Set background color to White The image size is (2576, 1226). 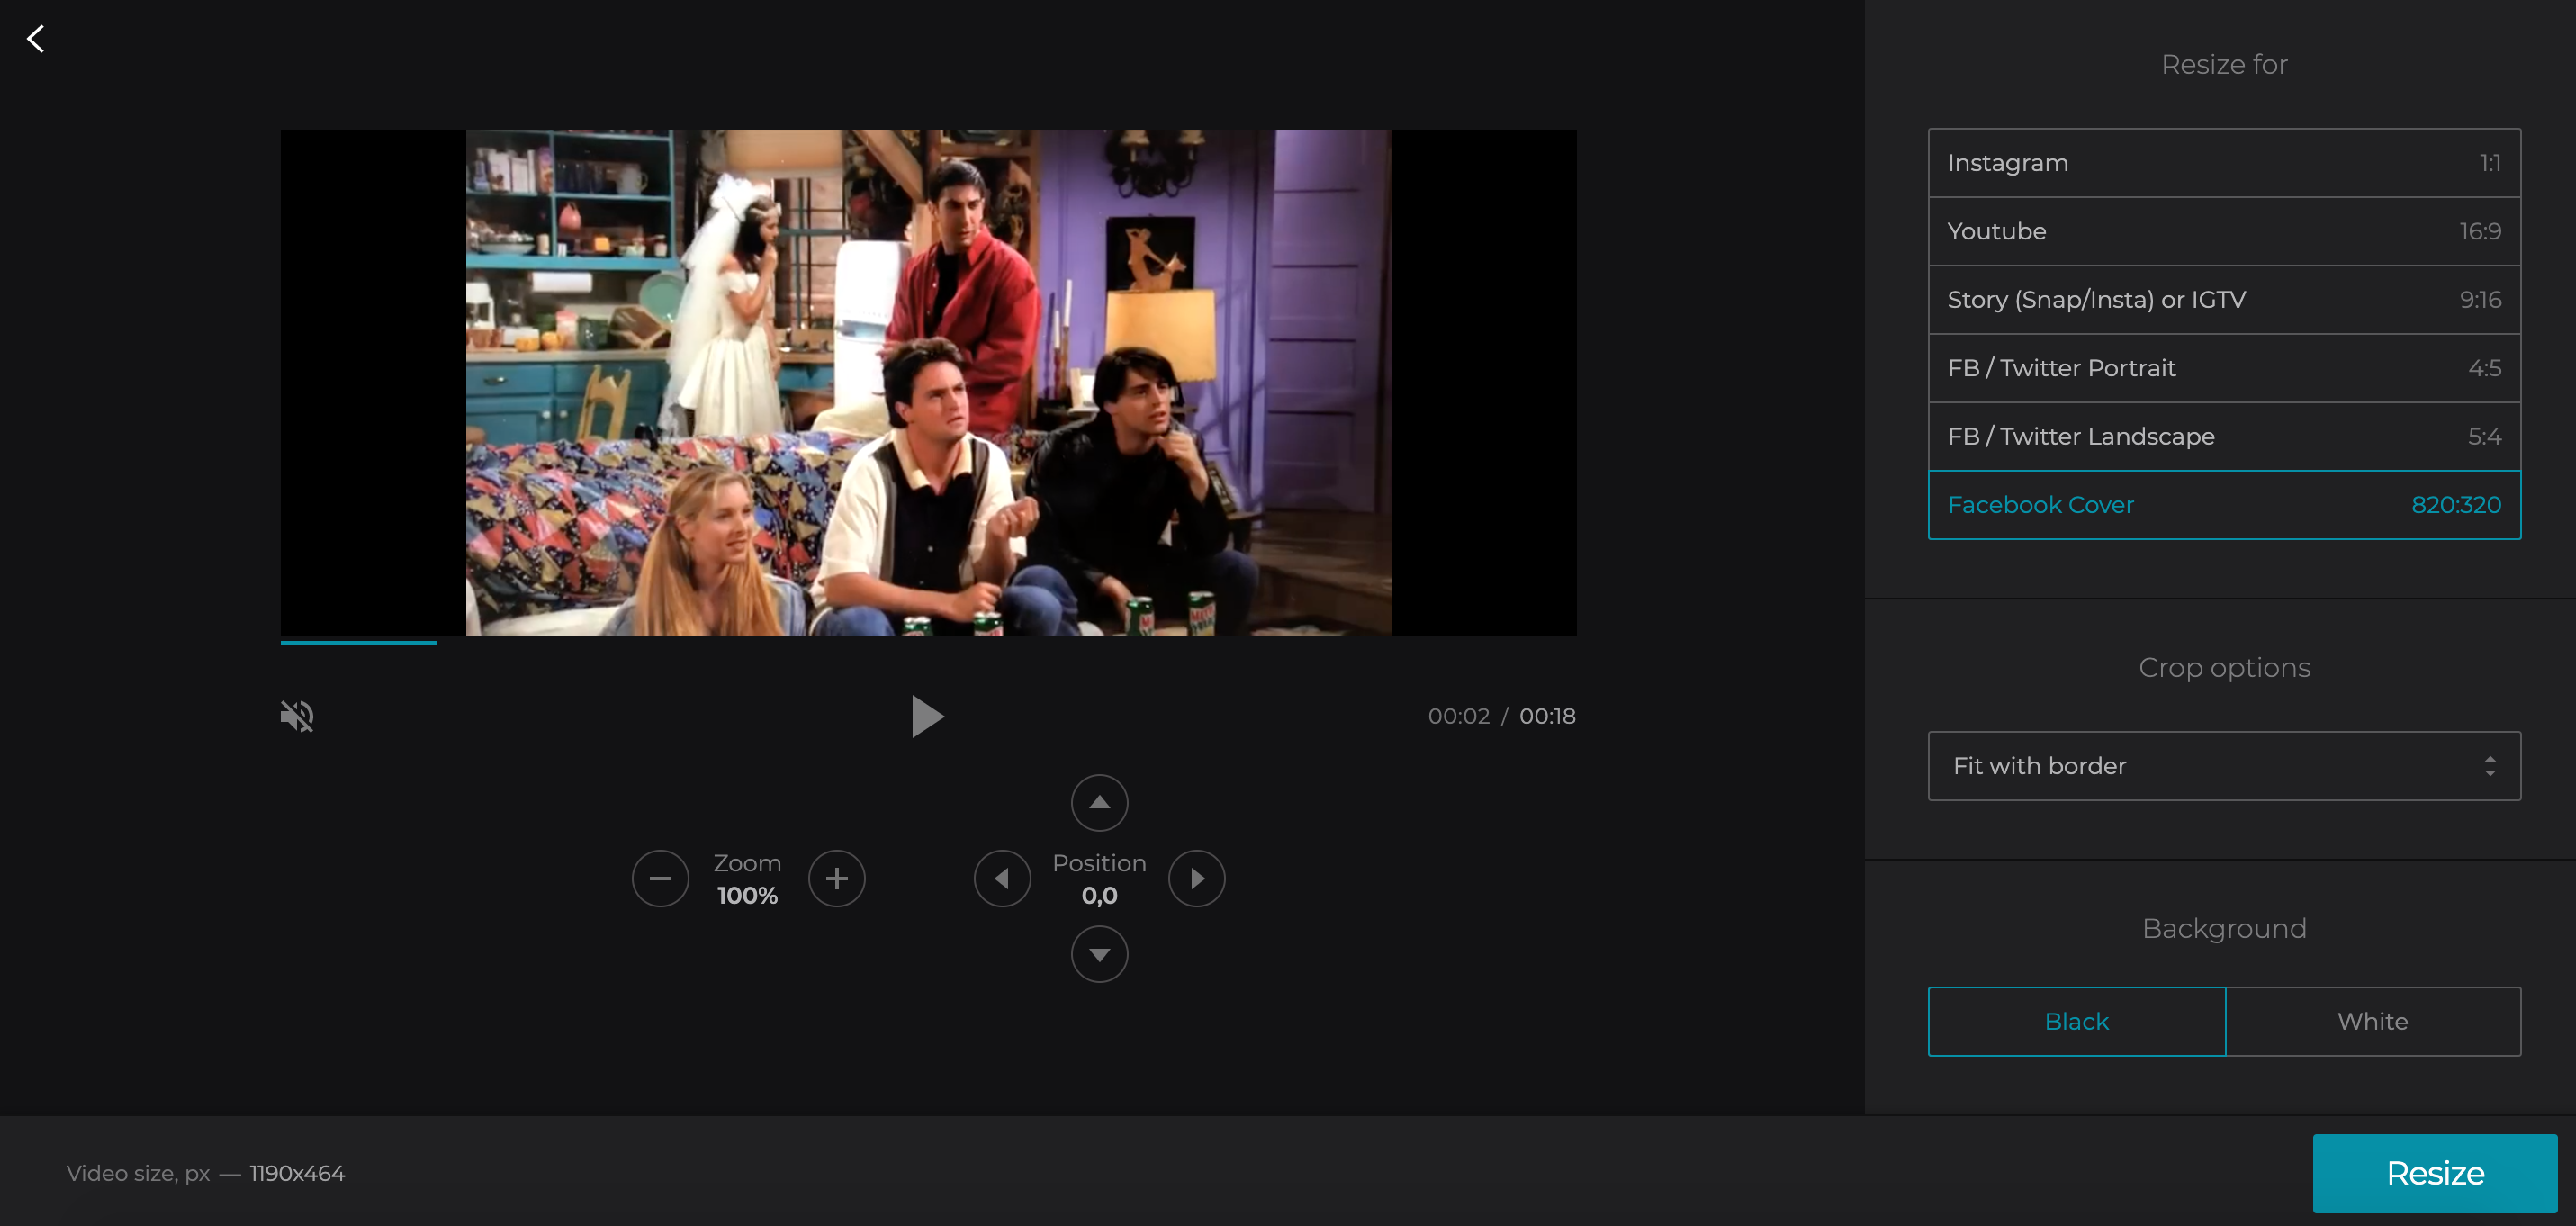click(2373, 1021)
